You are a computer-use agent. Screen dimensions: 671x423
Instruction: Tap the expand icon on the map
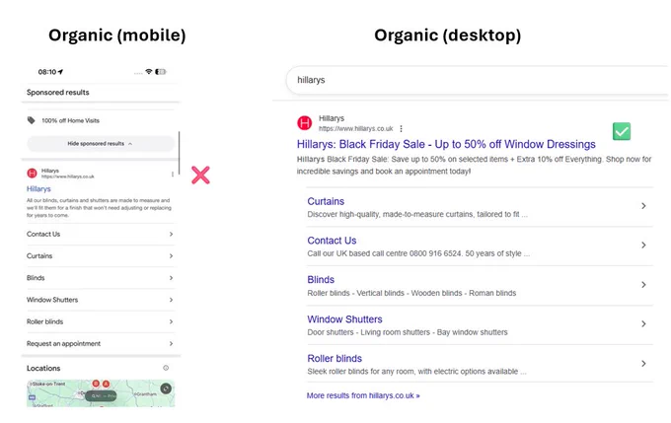pyautogui.click(x=166, y=388)
